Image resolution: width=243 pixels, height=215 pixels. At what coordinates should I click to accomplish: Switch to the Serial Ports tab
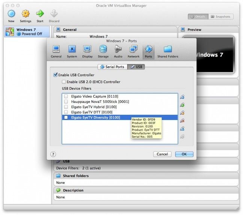pos(112,67)
